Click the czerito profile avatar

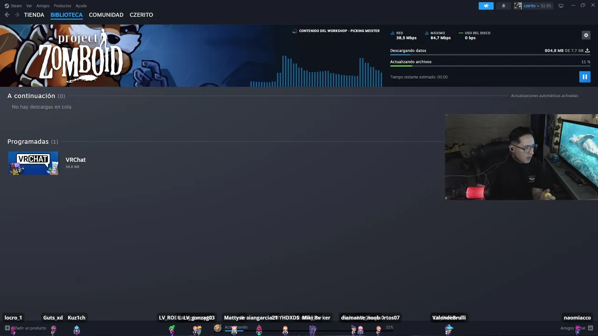point(518,6)
